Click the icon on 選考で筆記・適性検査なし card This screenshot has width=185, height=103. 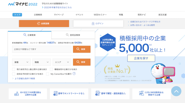click(98, 93)
